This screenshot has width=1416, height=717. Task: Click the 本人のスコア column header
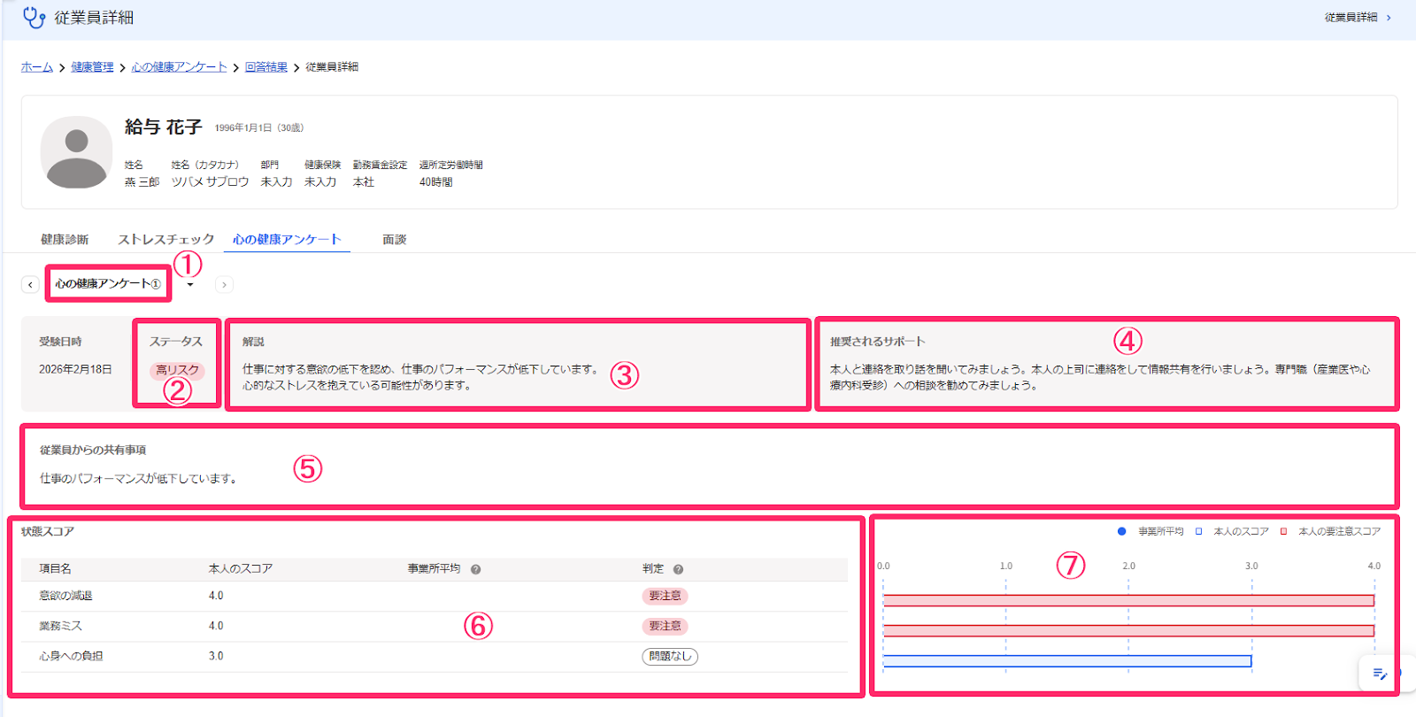(240, 568)
